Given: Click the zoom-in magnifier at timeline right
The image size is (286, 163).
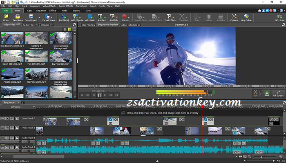Looking at the screenshot, I should pyautogui.click(x=281, y=156).
